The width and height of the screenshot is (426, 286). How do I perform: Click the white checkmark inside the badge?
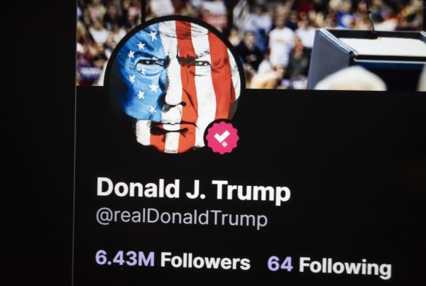(222, 138)
